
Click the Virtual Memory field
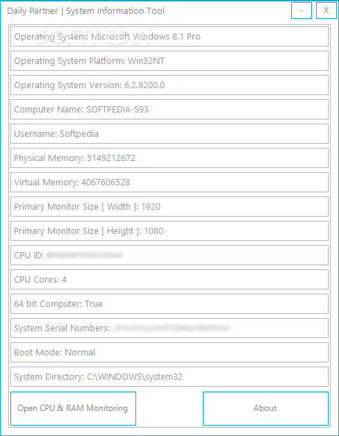169,182
